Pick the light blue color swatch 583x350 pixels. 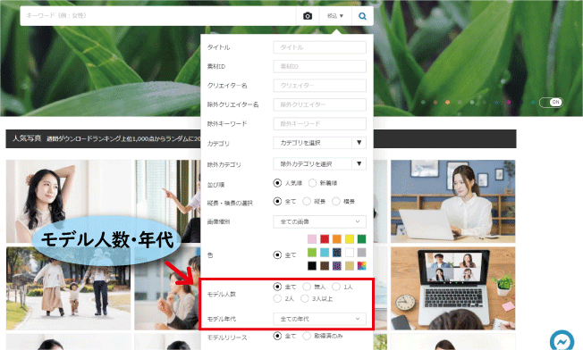click(x=325, y=253)
